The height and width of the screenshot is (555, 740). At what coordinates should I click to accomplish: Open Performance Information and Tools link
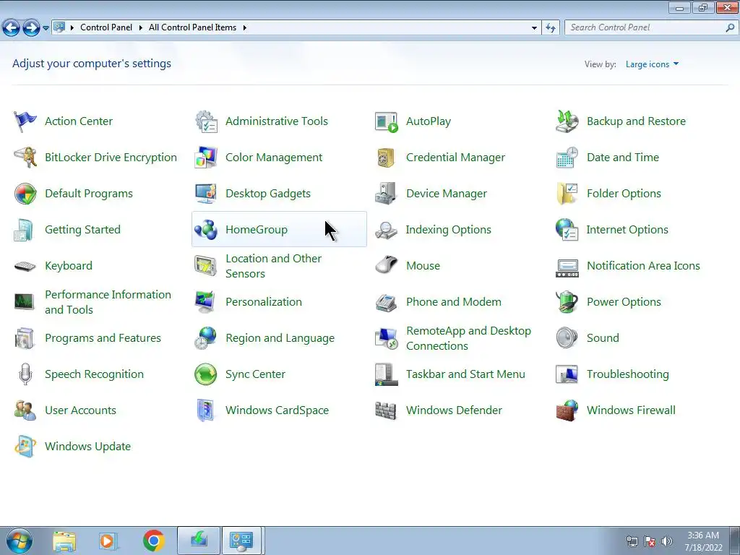[x=108, y=302]
